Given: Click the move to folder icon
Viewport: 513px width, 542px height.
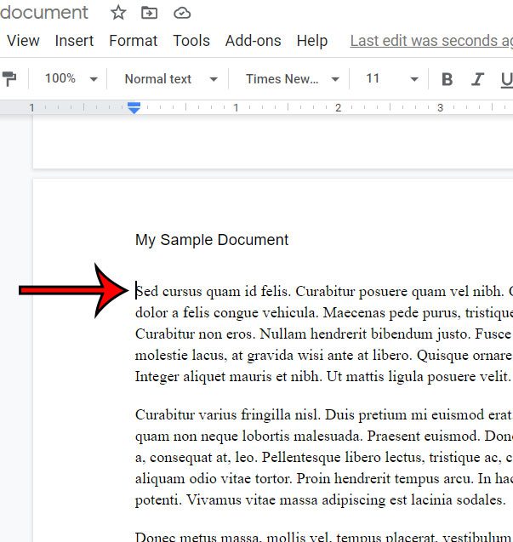Looking at the screenshot, I should pos(150,13).
